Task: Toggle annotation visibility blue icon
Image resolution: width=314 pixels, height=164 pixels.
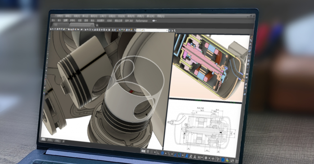Action: [x=186, y=156]
